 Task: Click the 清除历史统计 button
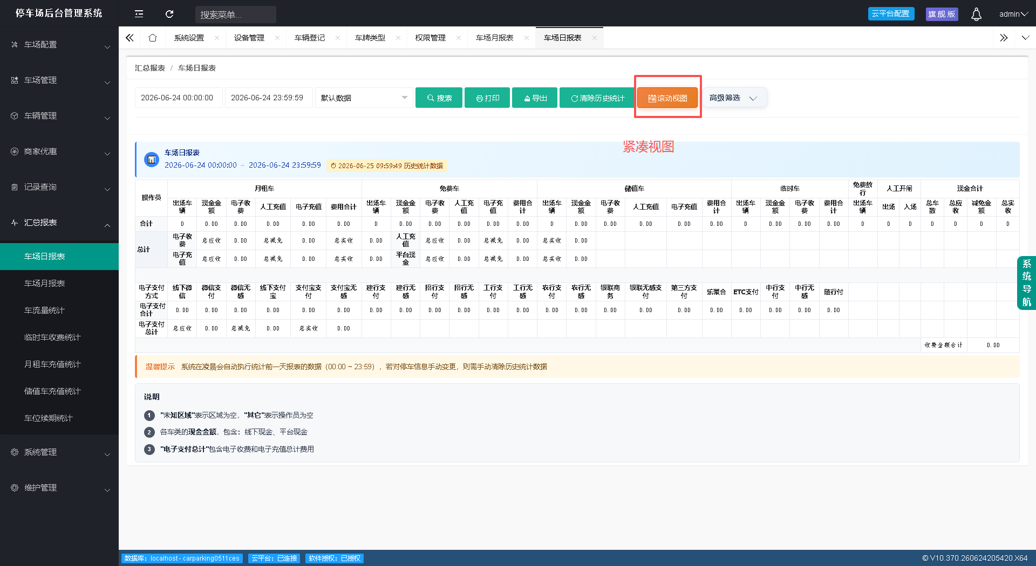click(x=597, y=98)
